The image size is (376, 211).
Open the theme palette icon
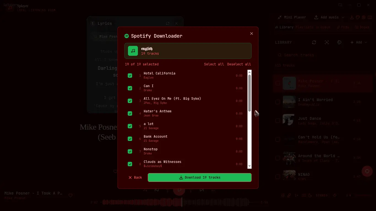point(358,17)
